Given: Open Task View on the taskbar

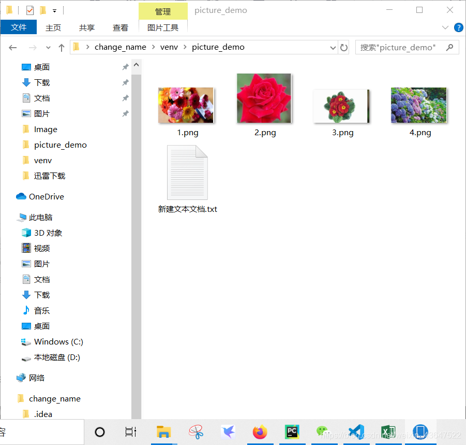Looking at the screenshot, I should coord(131,432).
